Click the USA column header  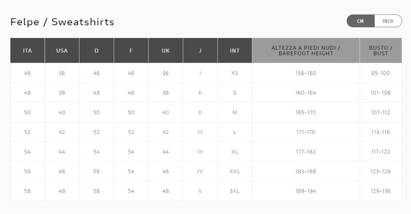click(x=62, y=51)
